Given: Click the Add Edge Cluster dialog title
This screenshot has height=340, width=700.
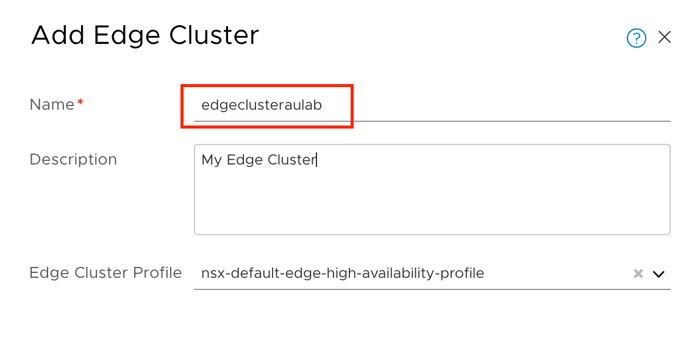Looking at the screenshot, I should [x=145, y=35].
